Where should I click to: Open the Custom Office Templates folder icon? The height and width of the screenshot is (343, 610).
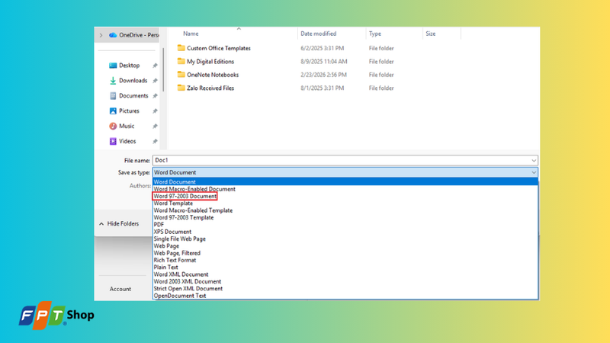(x=181, y=48)
